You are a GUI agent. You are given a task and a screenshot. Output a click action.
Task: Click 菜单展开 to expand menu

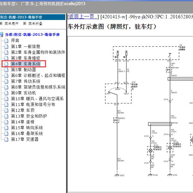12,24
